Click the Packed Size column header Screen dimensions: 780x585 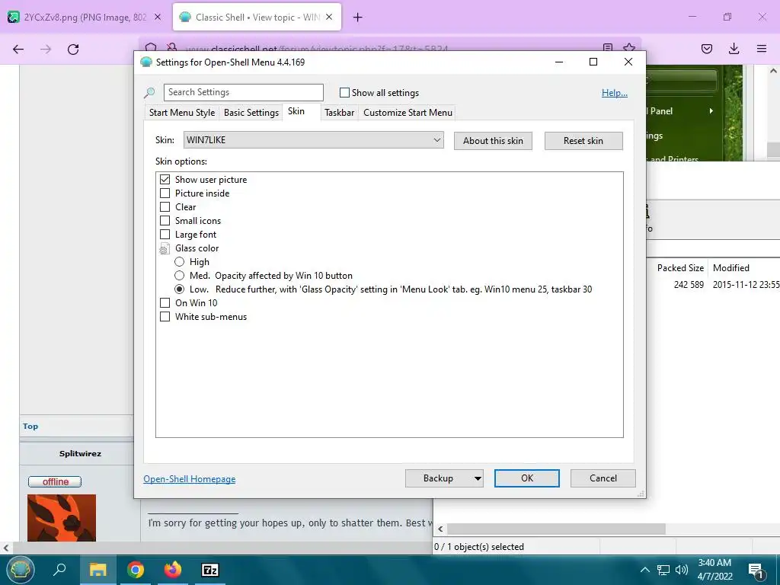tap(680, 268)
